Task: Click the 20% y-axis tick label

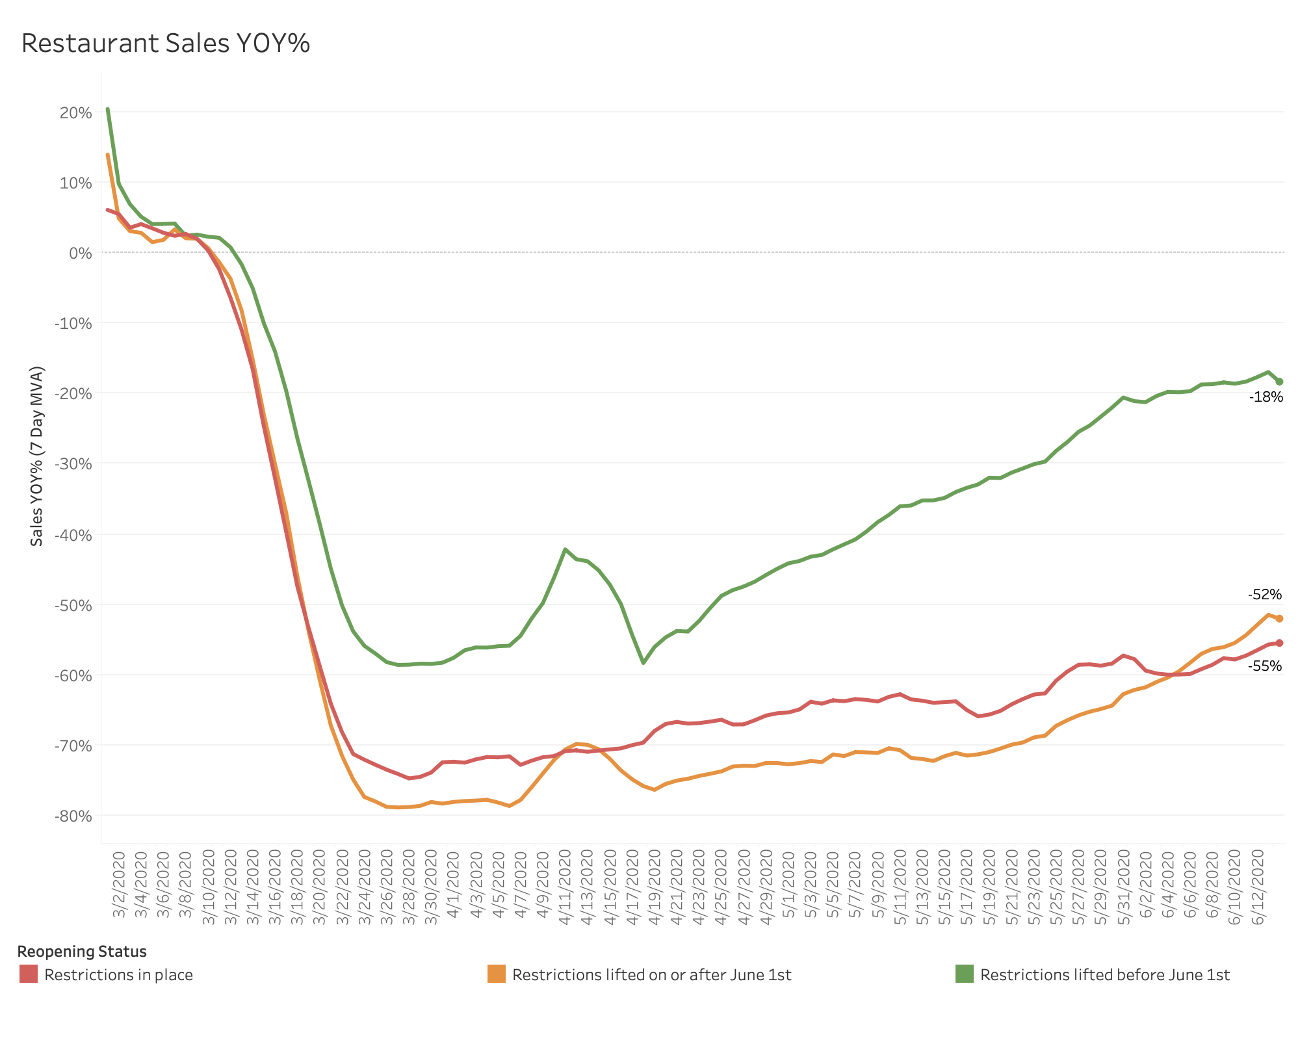Action: pyautogui.click(x=75, y=112)
